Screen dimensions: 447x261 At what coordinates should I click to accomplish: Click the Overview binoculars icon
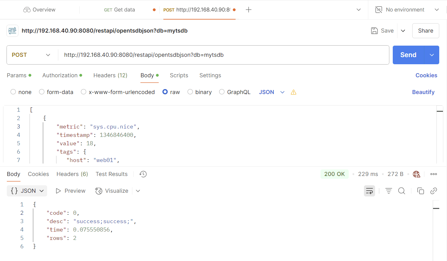[27, 10]
